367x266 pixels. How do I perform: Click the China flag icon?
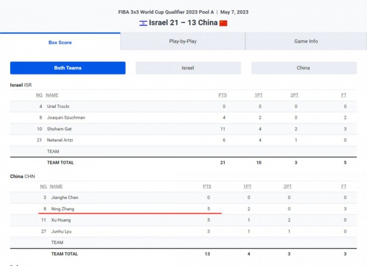click(223, 23)
